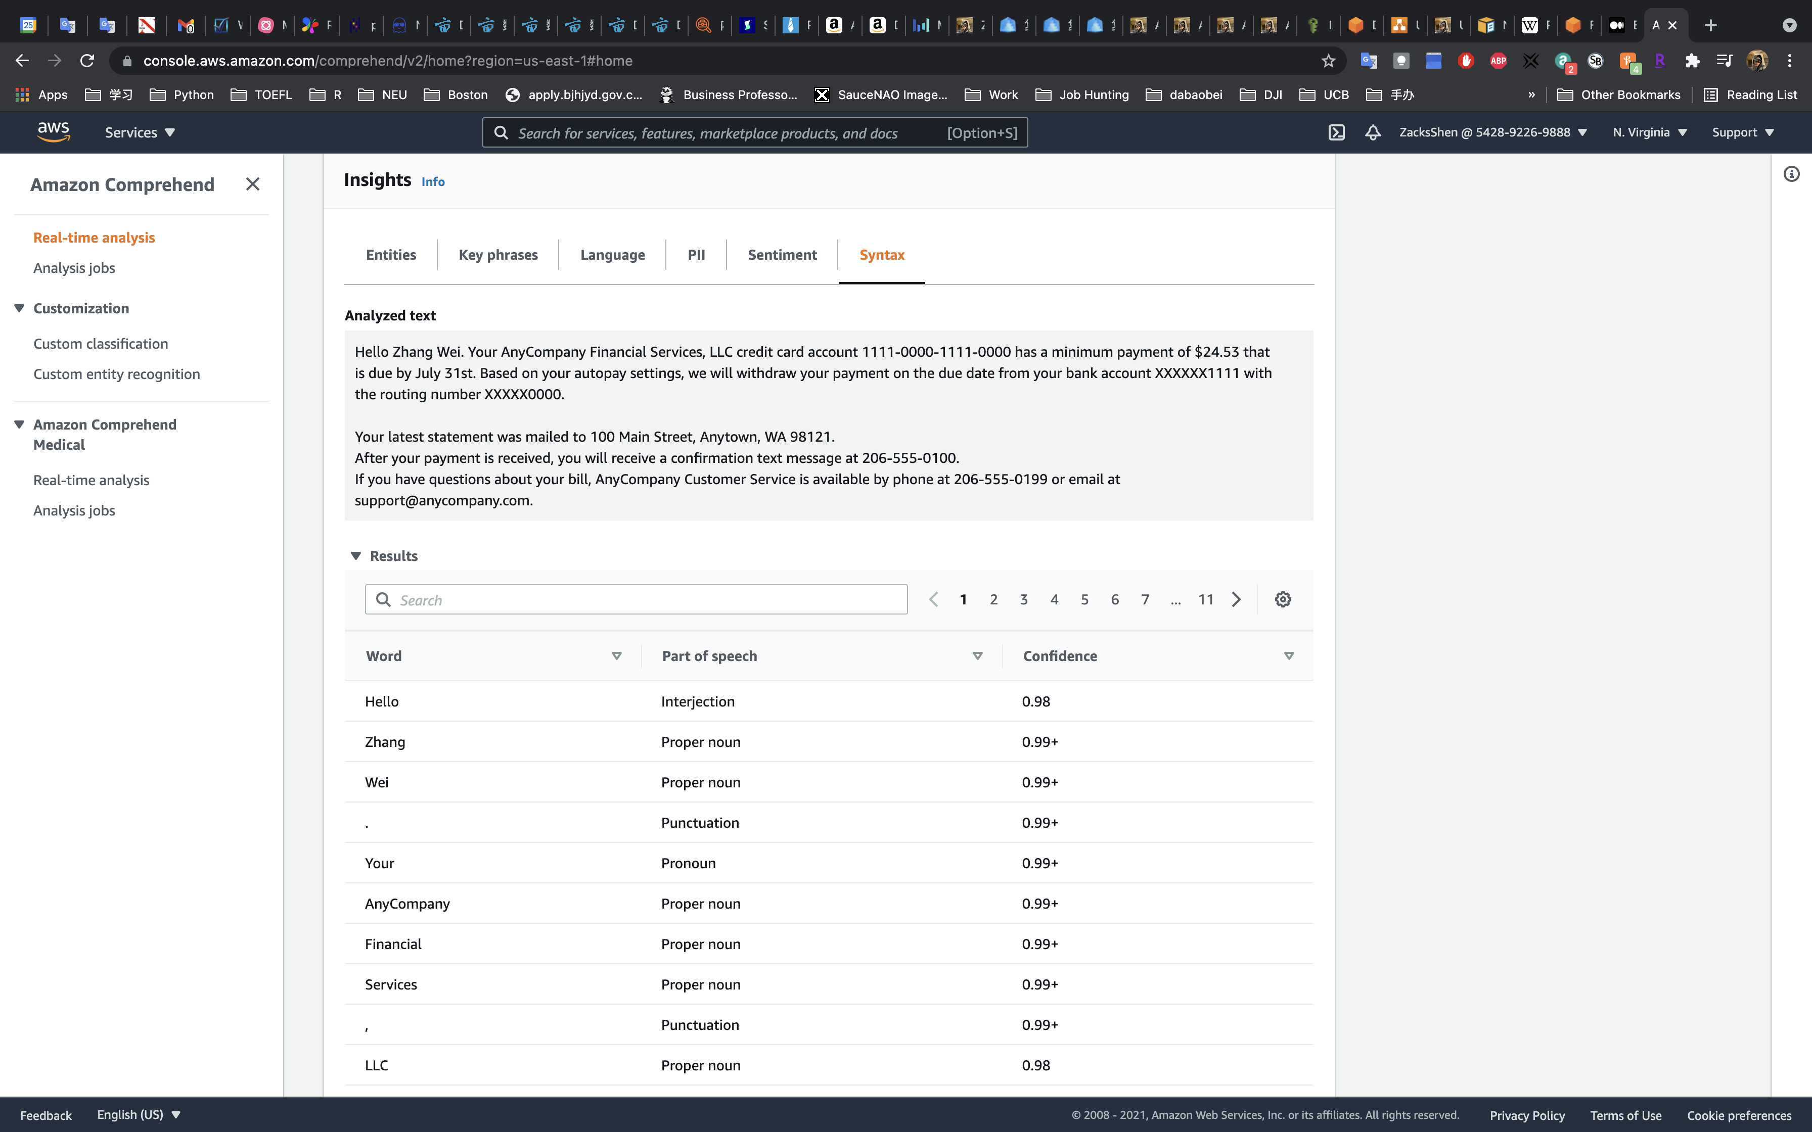Click the Insights Info link
This screenshot has height=1132, width=1812.
coord(433,182)
